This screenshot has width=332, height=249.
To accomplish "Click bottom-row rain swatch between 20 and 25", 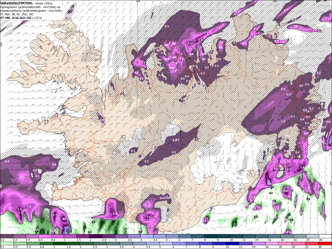I will point(299,244).
